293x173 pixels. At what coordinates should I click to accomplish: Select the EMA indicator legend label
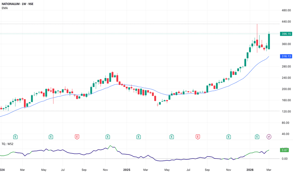[x=5, y=8]
